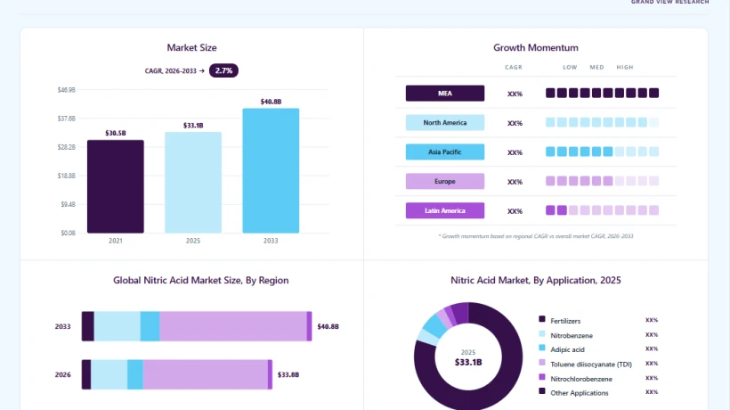Select the 2021 dark purple bar
Screen dimensions: 730x410
(116, 186)
